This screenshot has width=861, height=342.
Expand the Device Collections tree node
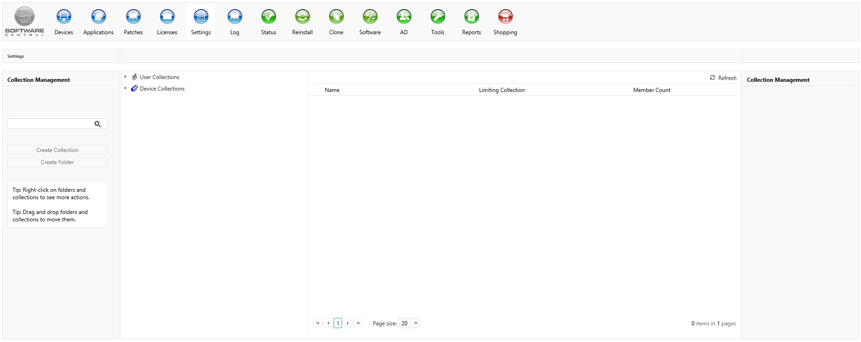(126, 88)
